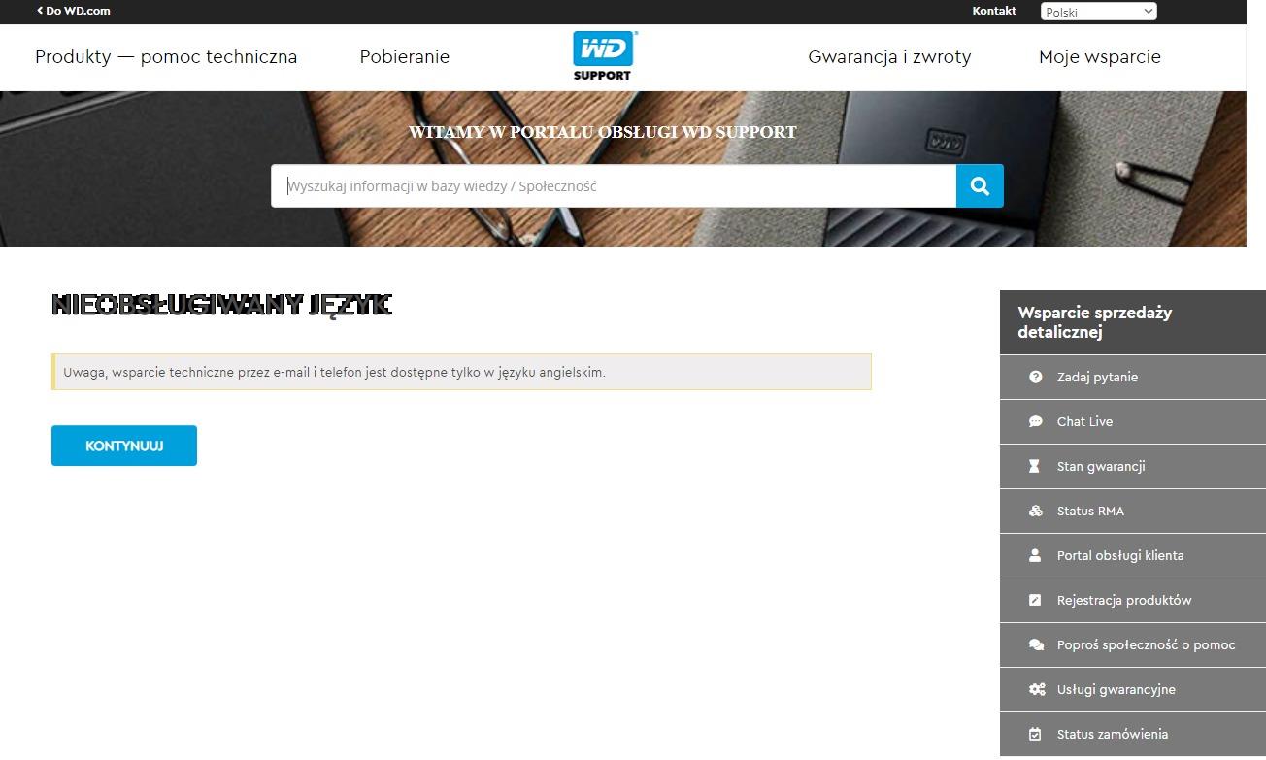Open Produkty — pomoc techniczna menu
The image size is (1266, 760).
[166, 56]
